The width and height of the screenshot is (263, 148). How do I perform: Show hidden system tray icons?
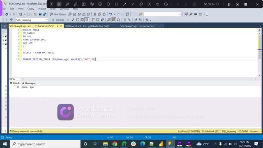pyautogui.click(x=215, y=144)
